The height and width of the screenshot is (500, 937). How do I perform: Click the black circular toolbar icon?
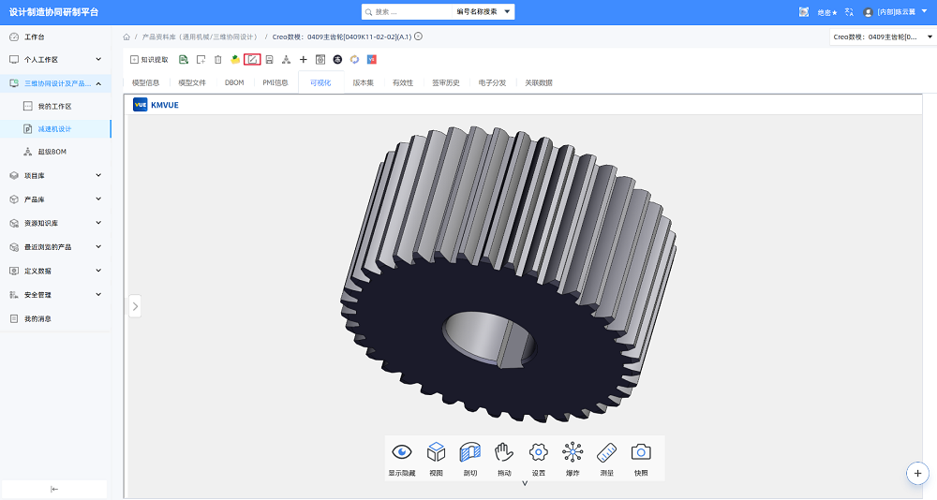[x=337, y=60]
